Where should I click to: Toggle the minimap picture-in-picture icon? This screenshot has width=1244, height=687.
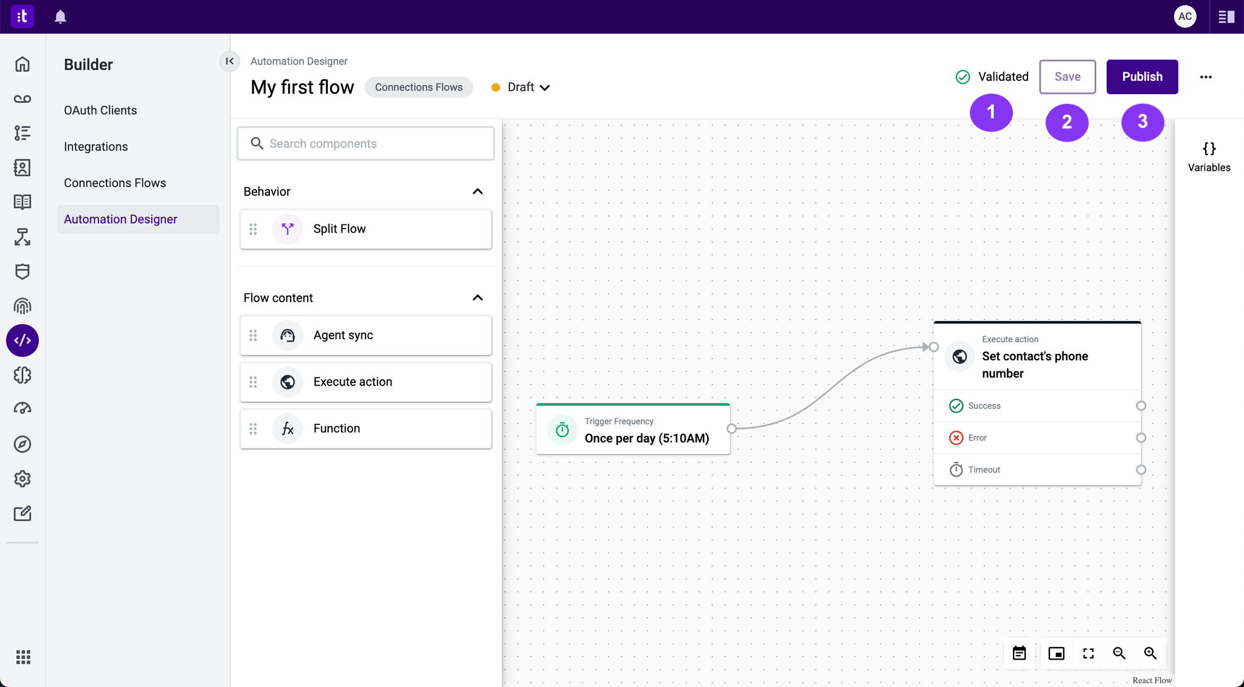point(1056,653)
